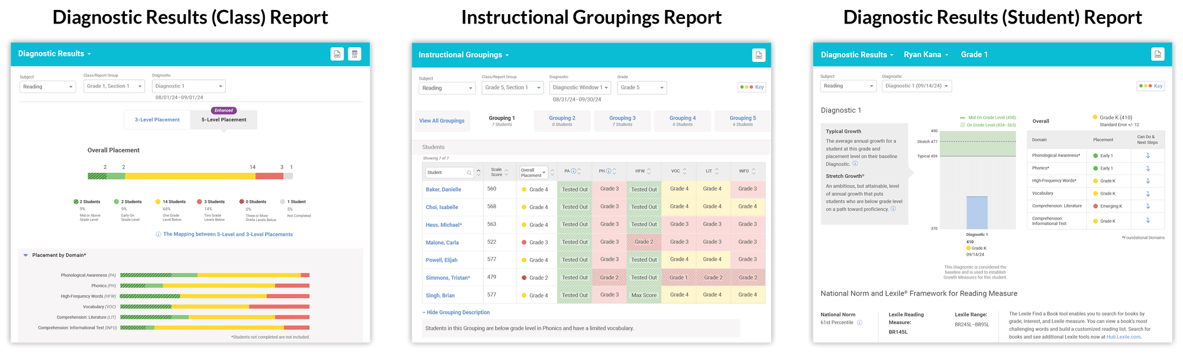Click the PH column info icon
The width and height of the screenshot is (1183, 353).
coord(608,171)
